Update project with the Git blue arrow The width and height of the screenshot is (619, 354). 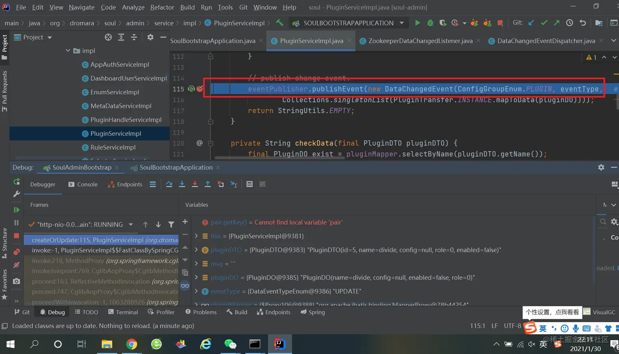click(x=531, y=23)
